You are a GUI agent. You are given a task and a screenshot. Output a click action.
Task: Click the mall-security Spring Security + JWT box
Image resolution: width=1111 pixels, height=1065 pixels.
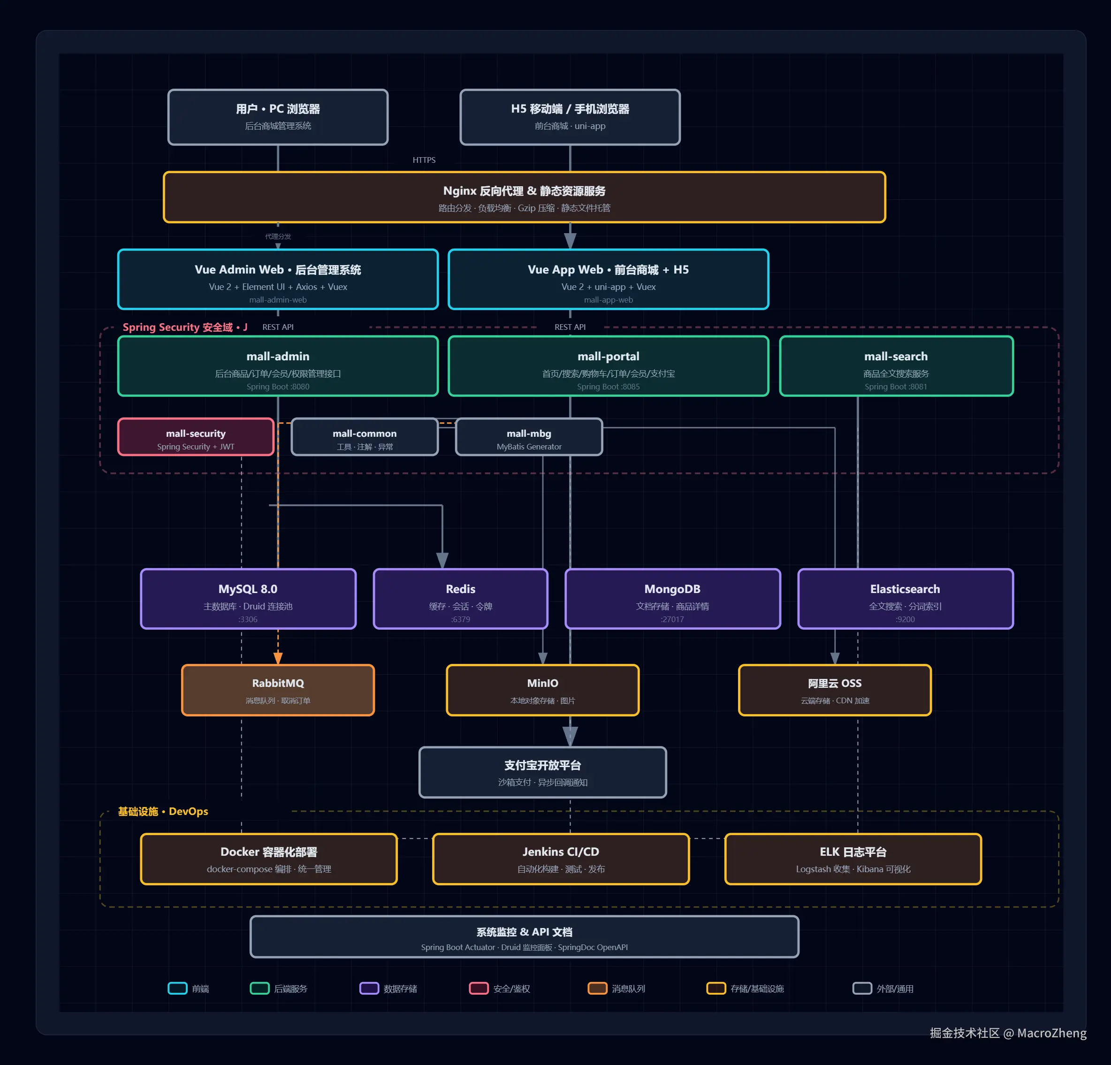pyautogui.click(x=196, y=437)
